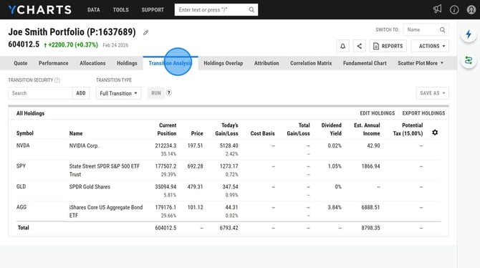Switch to the Quote tab

21,63
